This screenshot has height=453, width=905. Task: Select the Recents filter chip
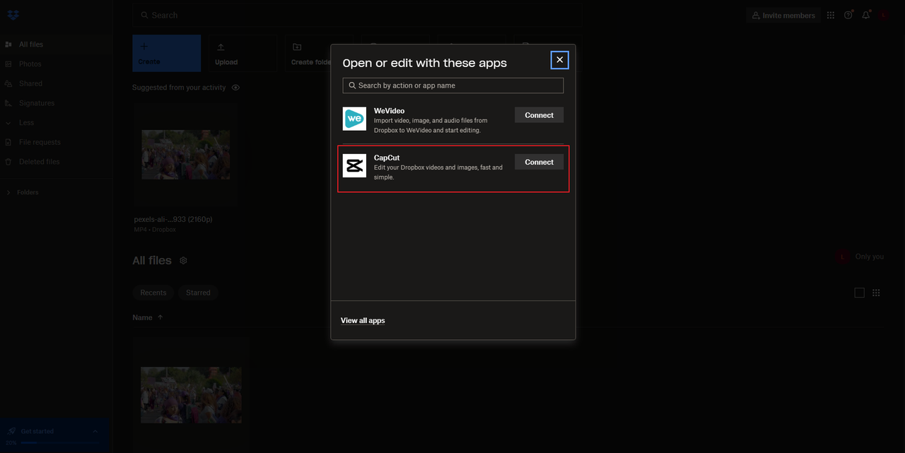tap(153, 293)
